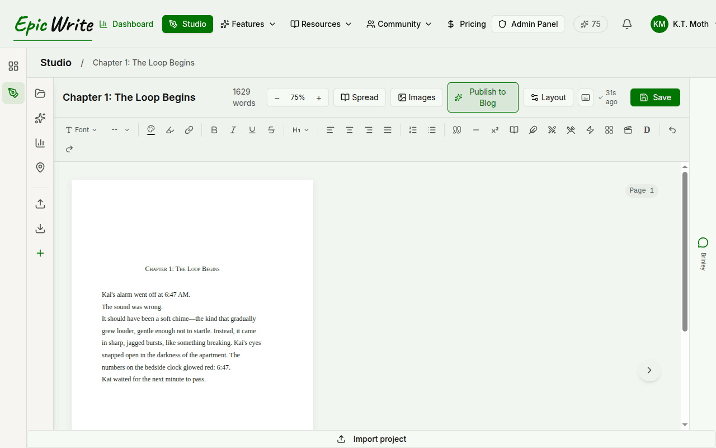This screenshot has width=716, height=448.
Task: Toggle italic formatting
Action: click(233, 129)
